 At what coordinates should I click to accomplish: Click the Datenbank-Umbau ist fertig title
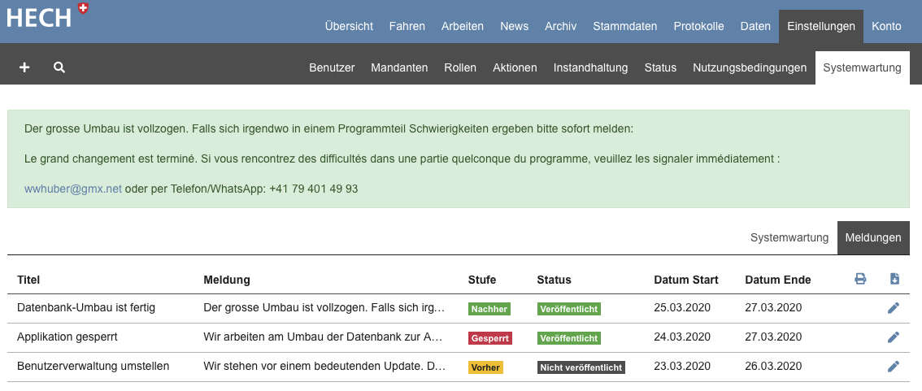[x=86, y=307]
